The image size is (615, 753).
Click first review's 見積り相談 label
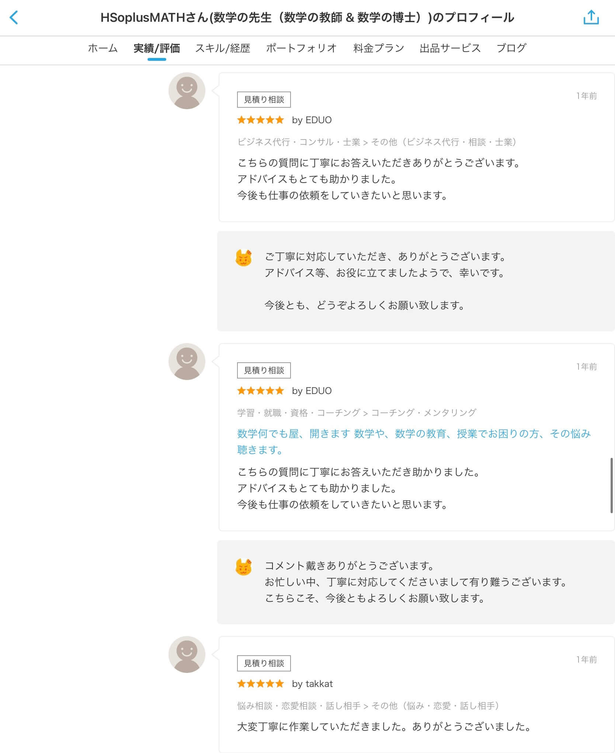coord(264,100)
